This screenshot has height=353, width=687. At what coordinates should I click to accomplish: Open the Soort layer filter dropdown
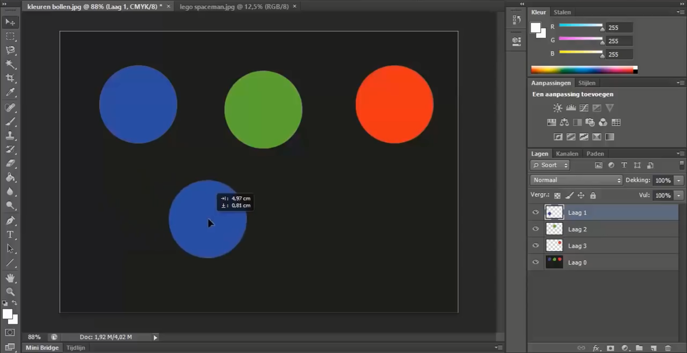click(x=550, y=165)
